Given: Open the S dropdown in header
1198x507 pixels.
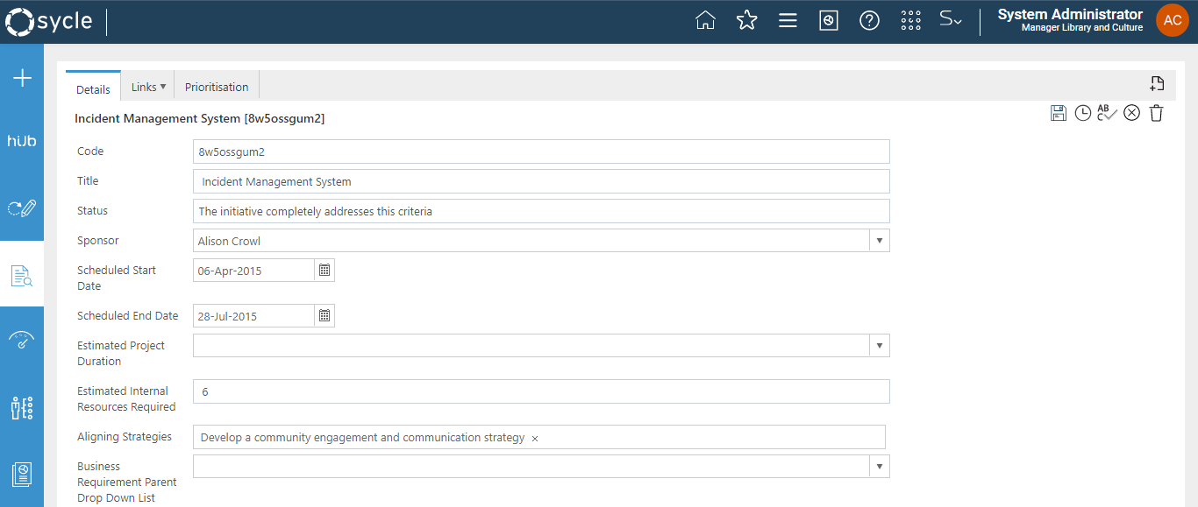Looking at the screenshot, I should (x=951, y=19).
